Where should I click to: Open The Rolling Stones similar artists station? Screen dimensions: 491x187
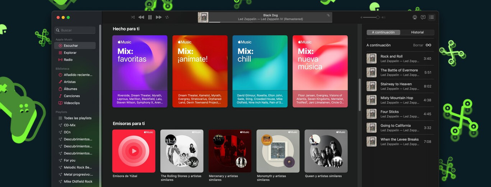182,151
